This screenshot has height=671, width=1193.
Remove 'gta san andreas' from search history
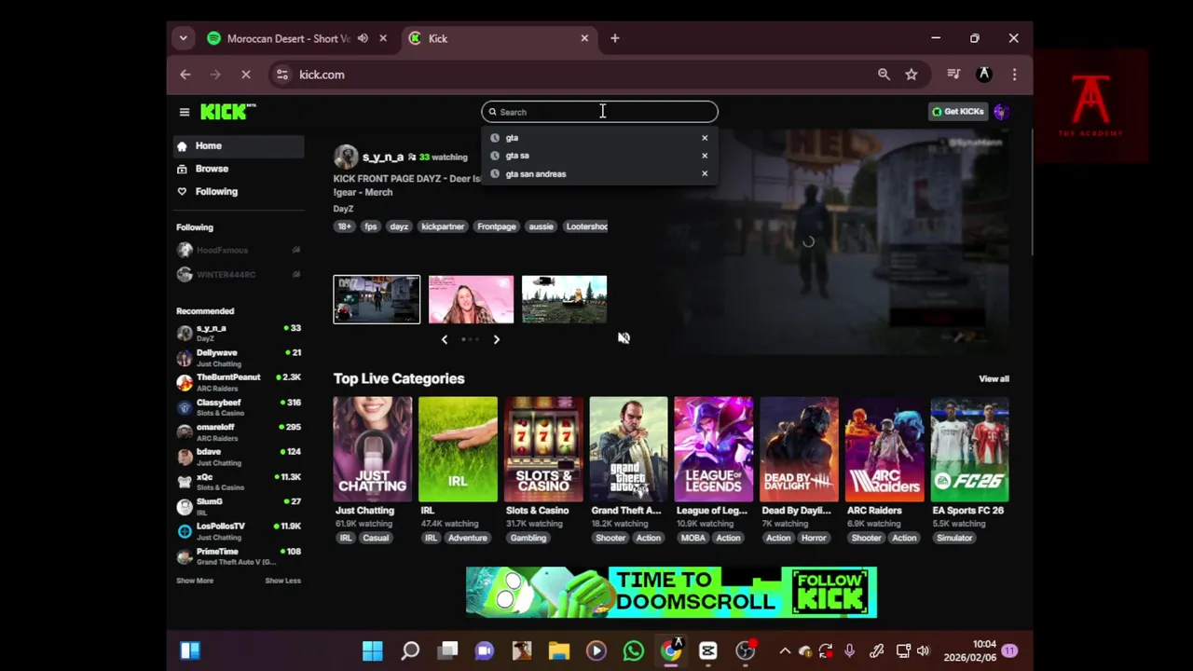point(705,173)
